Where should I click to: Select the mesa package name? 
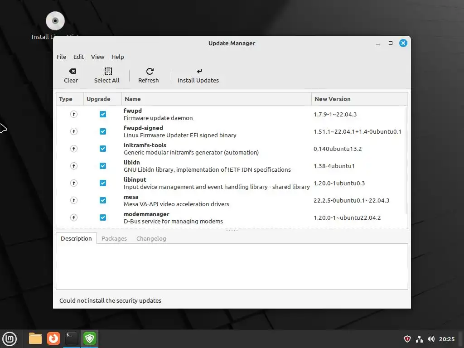point(131,197)
